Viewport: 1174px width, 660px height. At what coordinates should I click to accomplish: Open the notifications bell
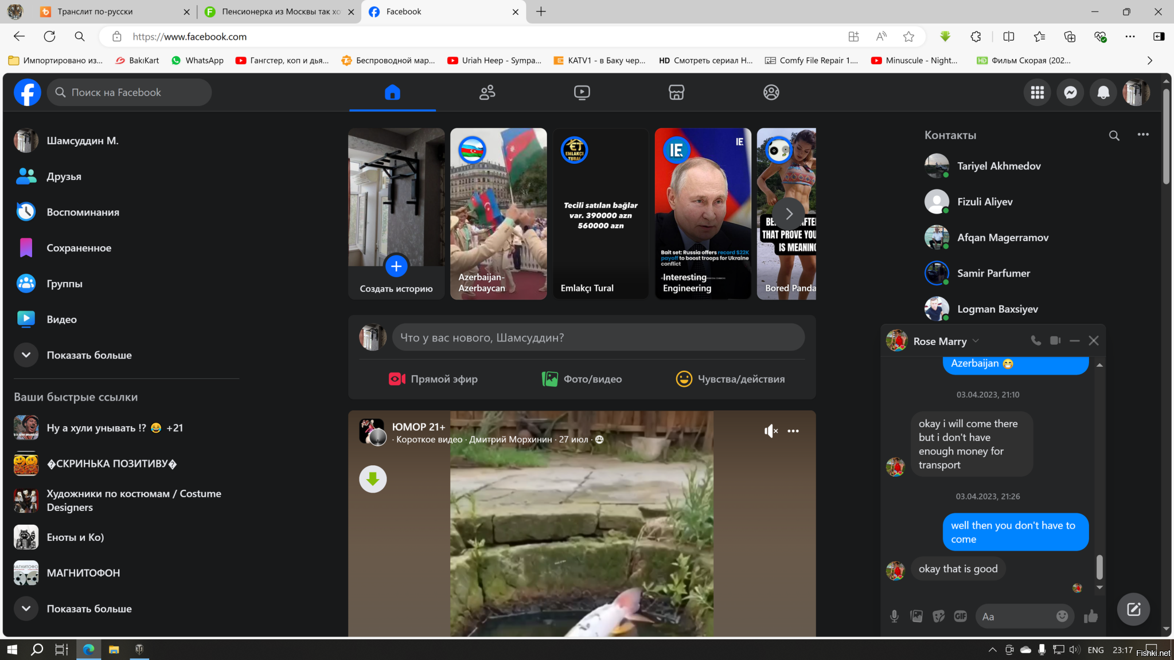pos(1103,92)
